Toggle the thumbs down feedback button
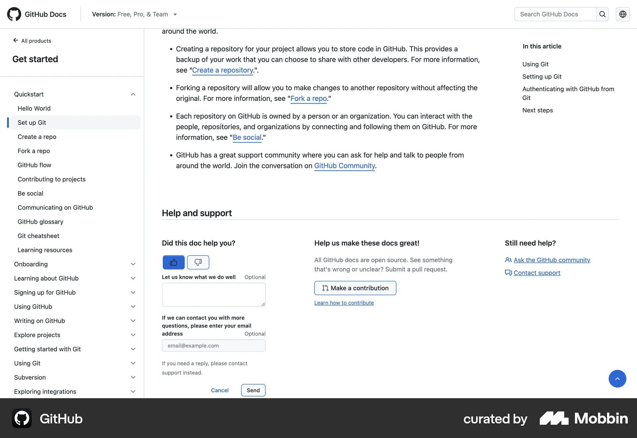The image size is (637, 438). pos(198,262)
